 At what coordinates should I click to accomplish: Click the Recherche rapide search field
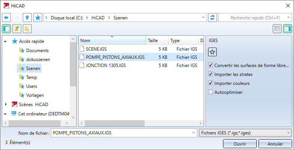pos(252,17)
